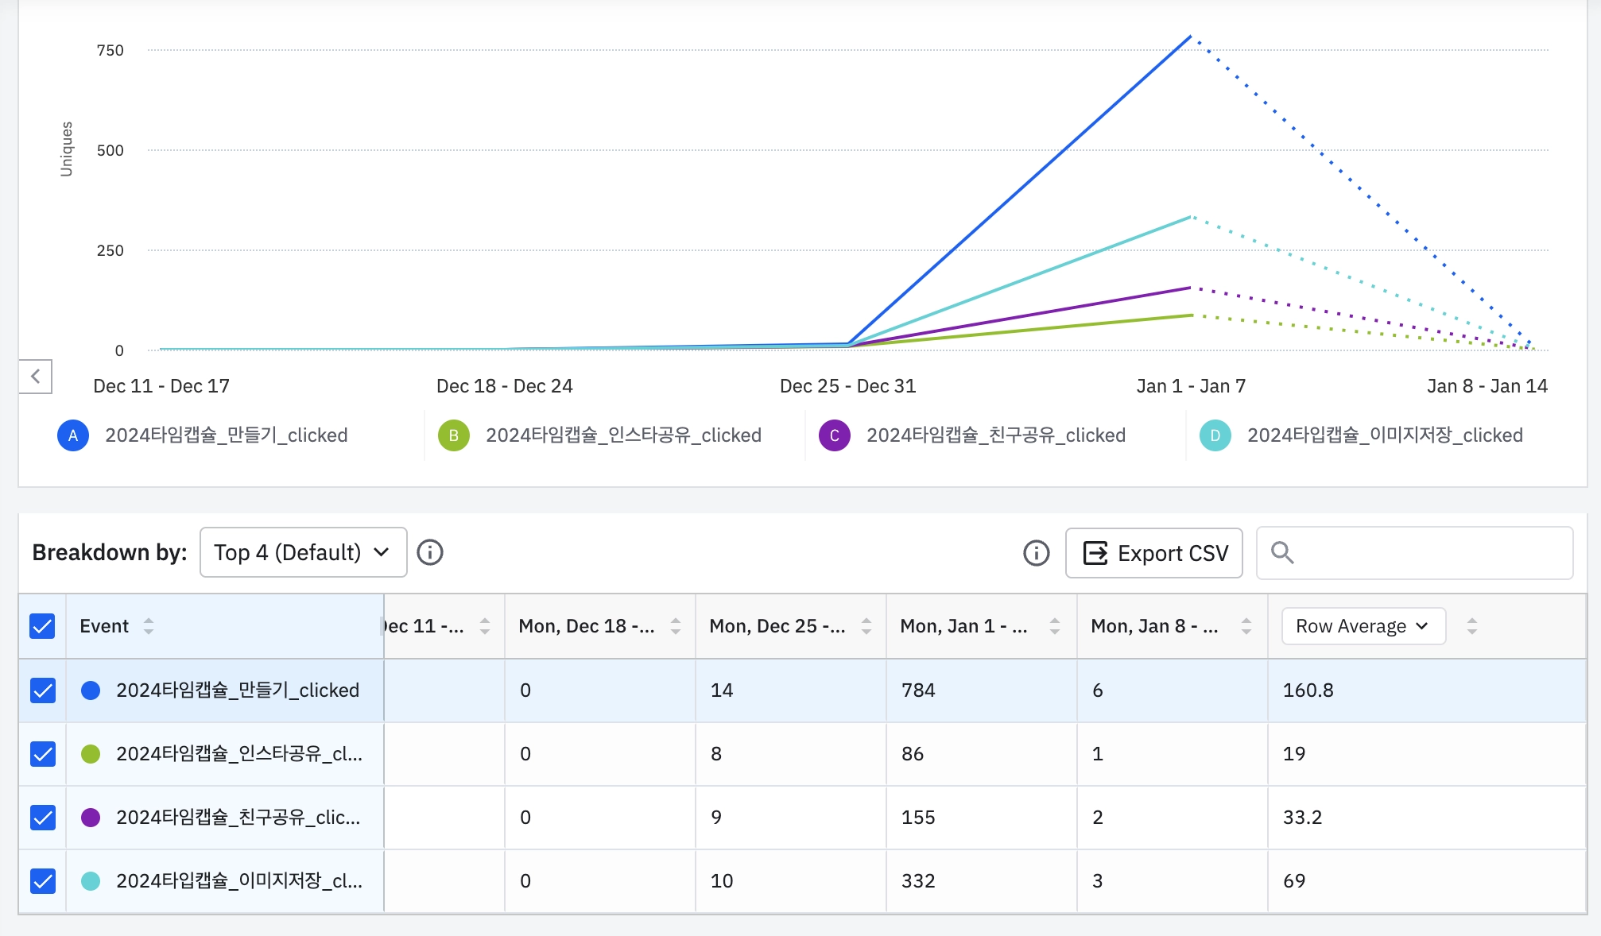The height and width of the screenshot is (936, 1601).
Task: Click the left chevron scroll arrow on chart
Action: 36,377
